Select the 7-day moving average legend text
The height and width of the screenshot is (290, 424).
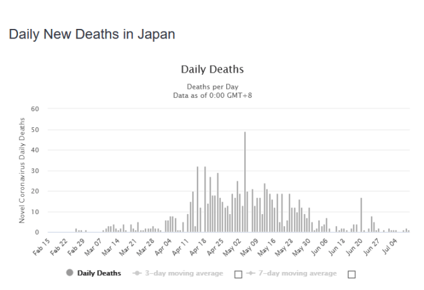tap(298, 273)
